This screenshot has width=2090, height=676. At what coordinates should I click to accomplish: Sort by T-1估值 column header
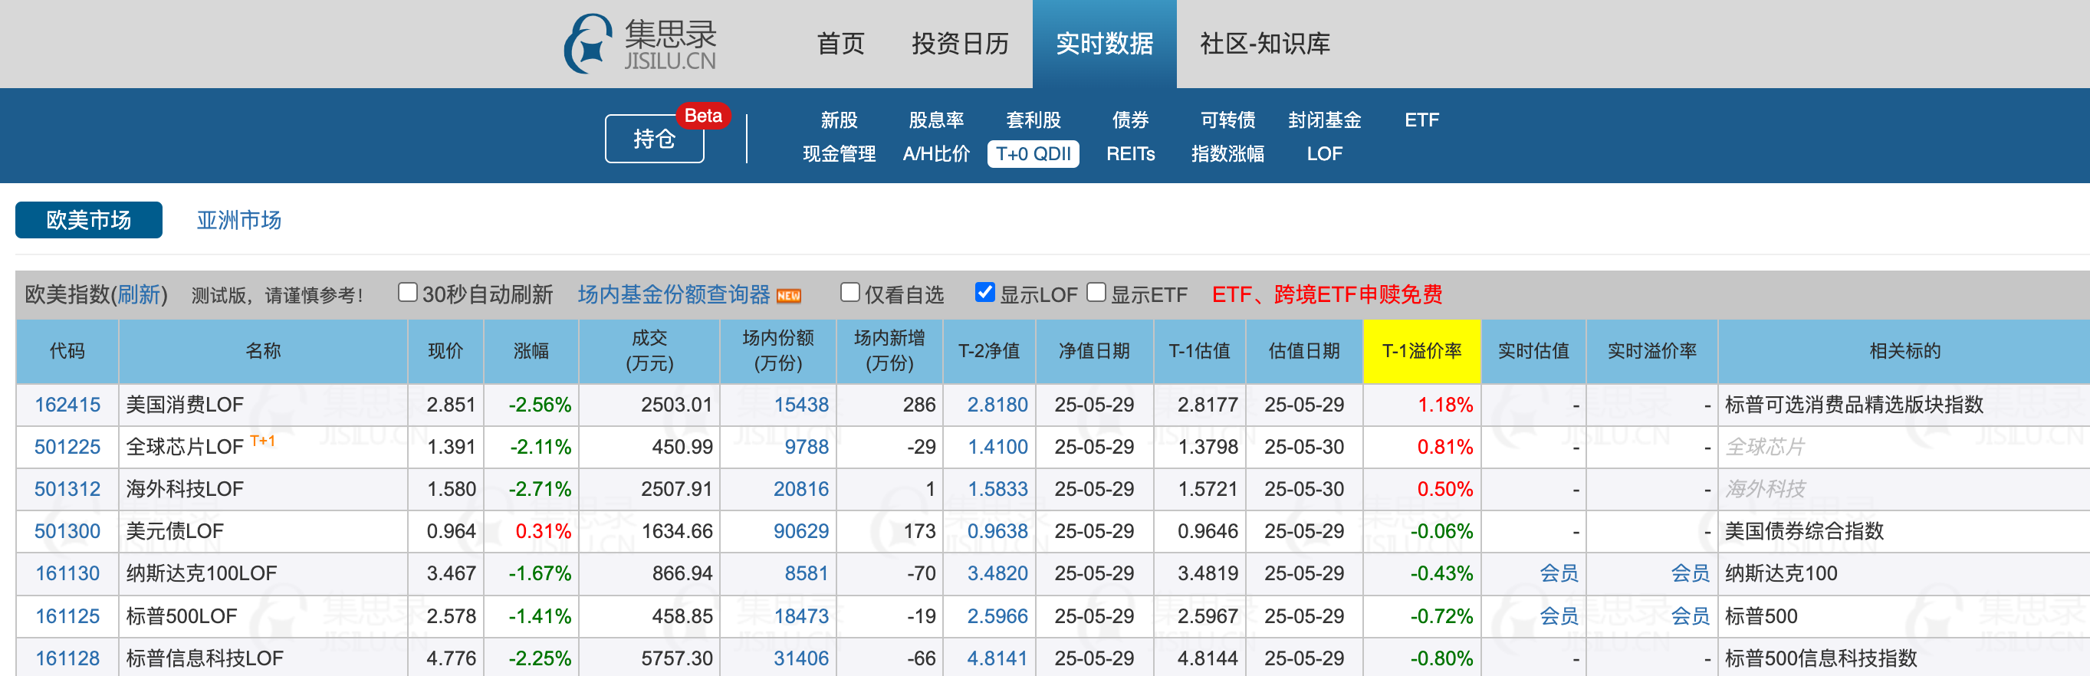point(1199,350)
